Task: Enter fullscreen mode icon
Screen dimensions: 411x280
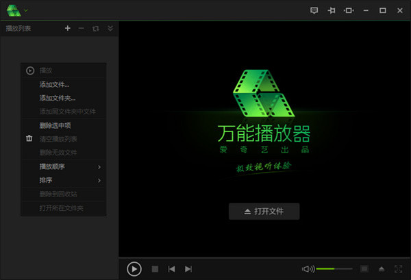Action: tap(399, 269)
